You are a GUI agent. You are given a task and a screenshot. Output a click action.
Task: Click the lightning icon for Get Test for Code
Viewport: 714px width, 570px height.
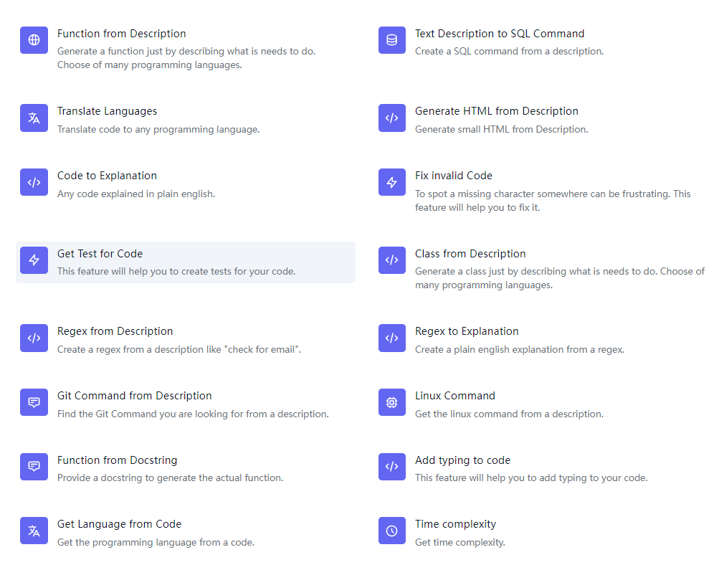[34, 260]
